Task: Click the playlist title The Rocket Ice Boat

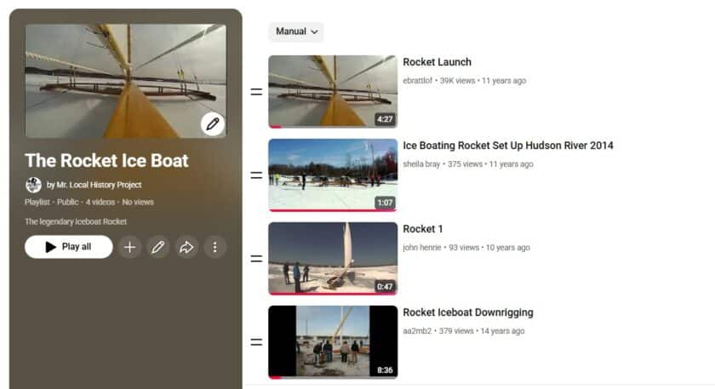Action: pos(106,161)
